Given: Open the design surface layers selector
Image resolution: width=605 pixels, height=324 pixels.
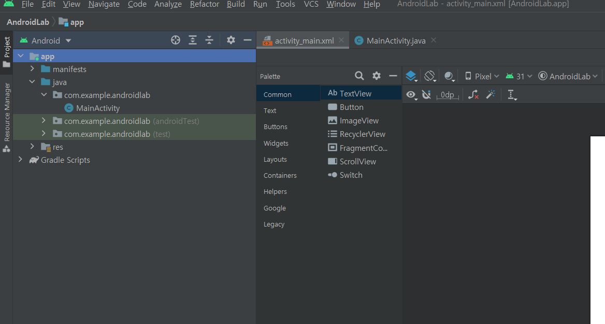Looking at the screenshot, I should point(411,76).
